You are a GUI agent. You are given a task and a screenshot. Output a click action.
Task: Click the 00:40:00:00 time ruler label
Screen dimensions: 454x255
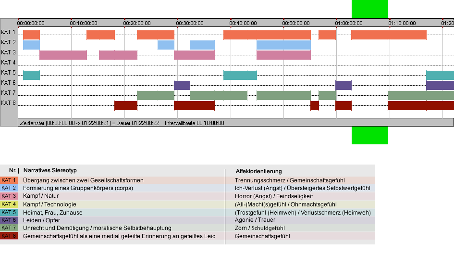pos(243,23)
